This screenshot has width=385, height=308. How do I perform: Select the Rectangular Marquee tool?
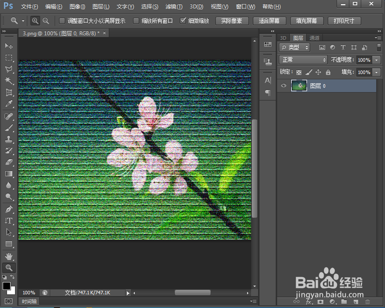[9, 58]
